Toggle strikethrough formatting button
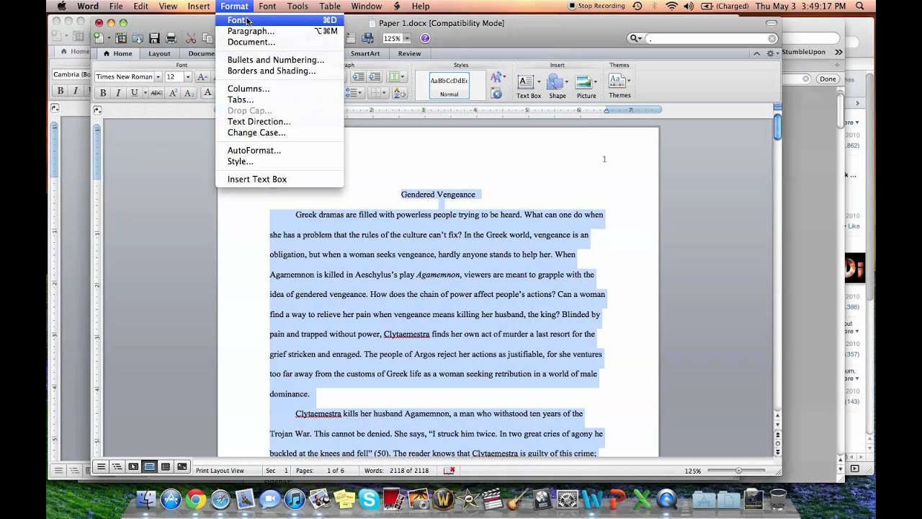Image resolution: width=922 pixels, height=519 pixels. [x=156, y=93]
